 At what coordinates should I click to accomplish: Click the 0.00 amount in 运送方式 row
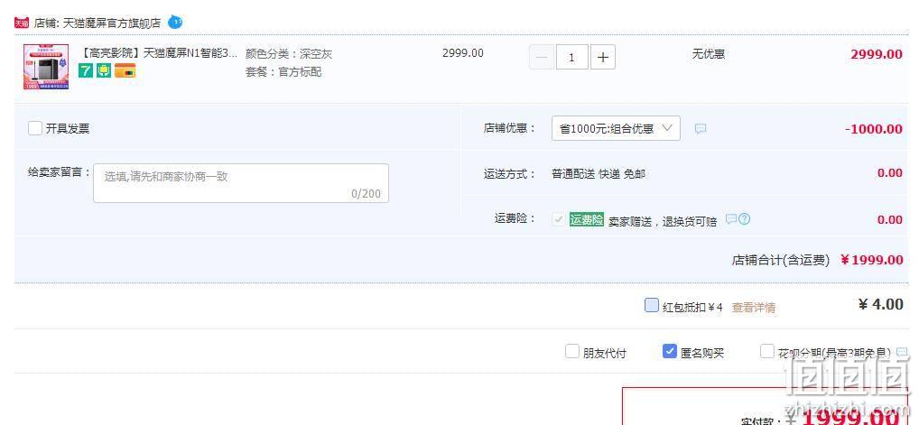pos(890,173)
